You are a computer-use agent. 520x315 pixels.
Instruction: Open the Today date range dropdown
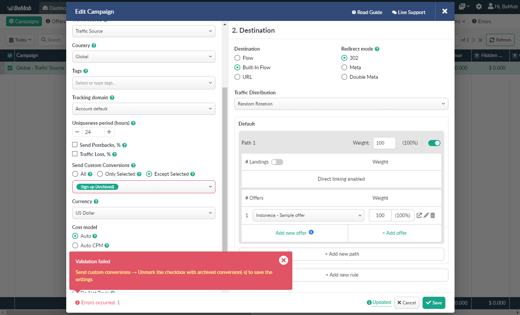pyautogui.click(x=21, y=40)
